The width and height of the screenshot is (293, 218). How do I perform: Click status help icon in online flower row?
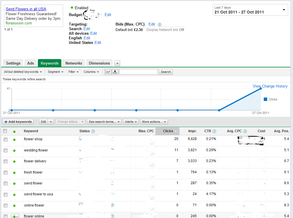pos(112,205)
